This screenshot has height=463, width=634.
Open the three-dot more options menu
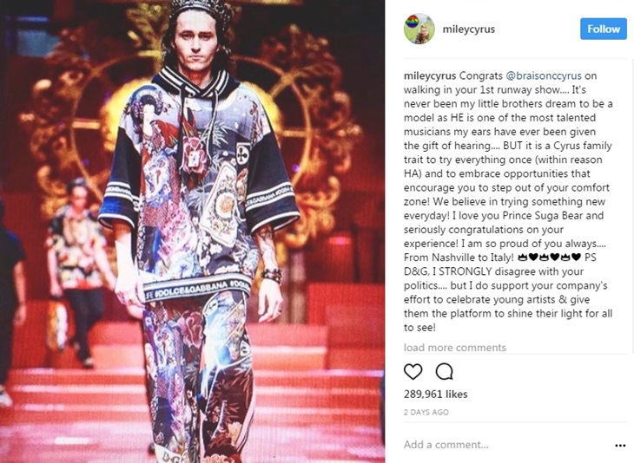click(620, 446)
